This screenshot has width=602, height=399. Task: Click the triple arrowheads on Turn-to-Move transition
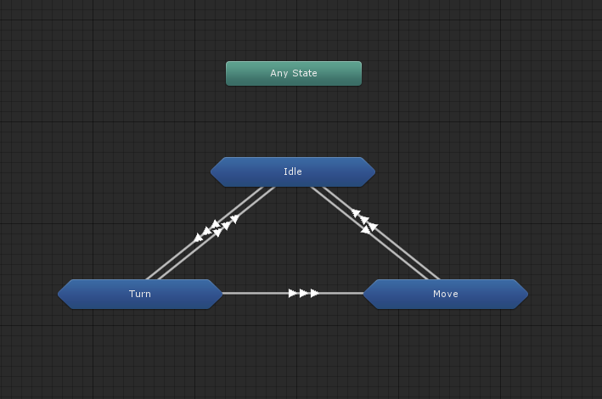[x=303, y=293]
